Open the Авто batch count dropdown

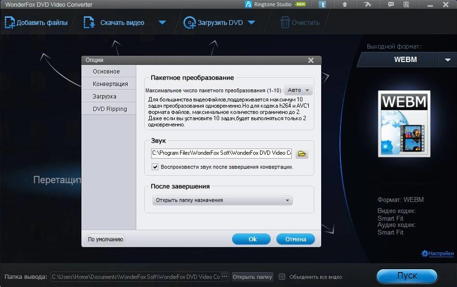(x=298, y=90)
